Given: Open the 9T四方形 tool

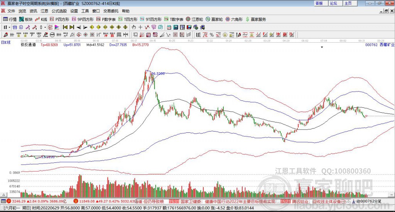Looking at the screenshot, I should tap(151, 19).
